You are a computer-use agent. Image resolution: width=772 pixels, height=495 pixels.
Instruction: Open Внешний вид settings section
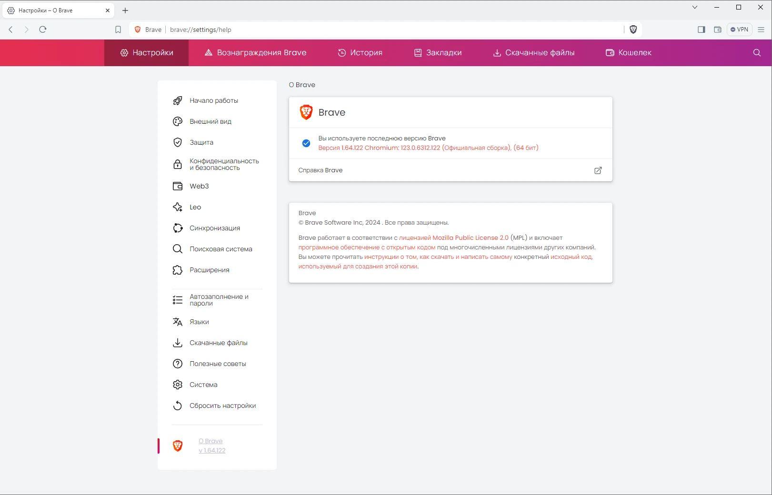click(211, 122)
